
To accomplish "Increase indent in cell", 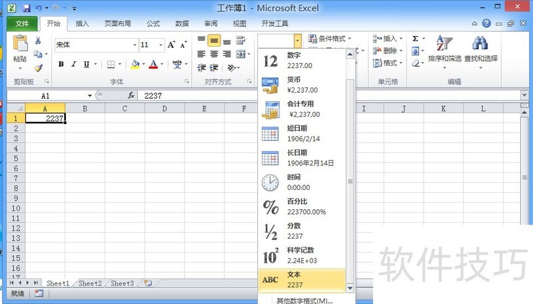I will [214, 68].
